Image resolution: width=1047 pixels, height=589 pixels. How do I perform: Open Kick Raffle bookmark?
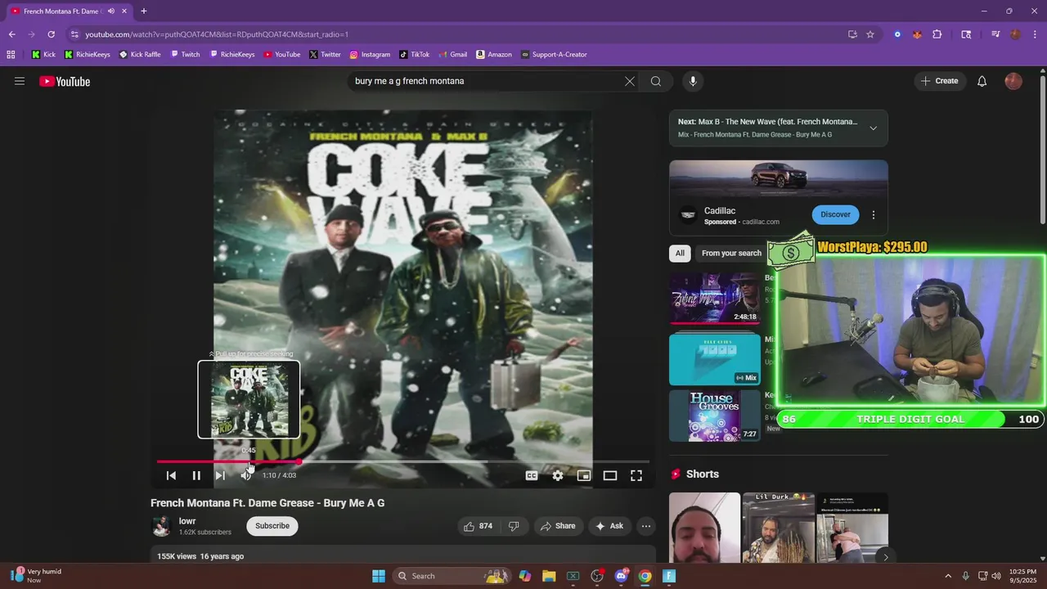click(x=140, y=55)
